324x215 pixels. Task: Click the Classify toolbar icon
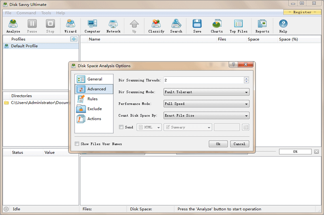point(156,26)
